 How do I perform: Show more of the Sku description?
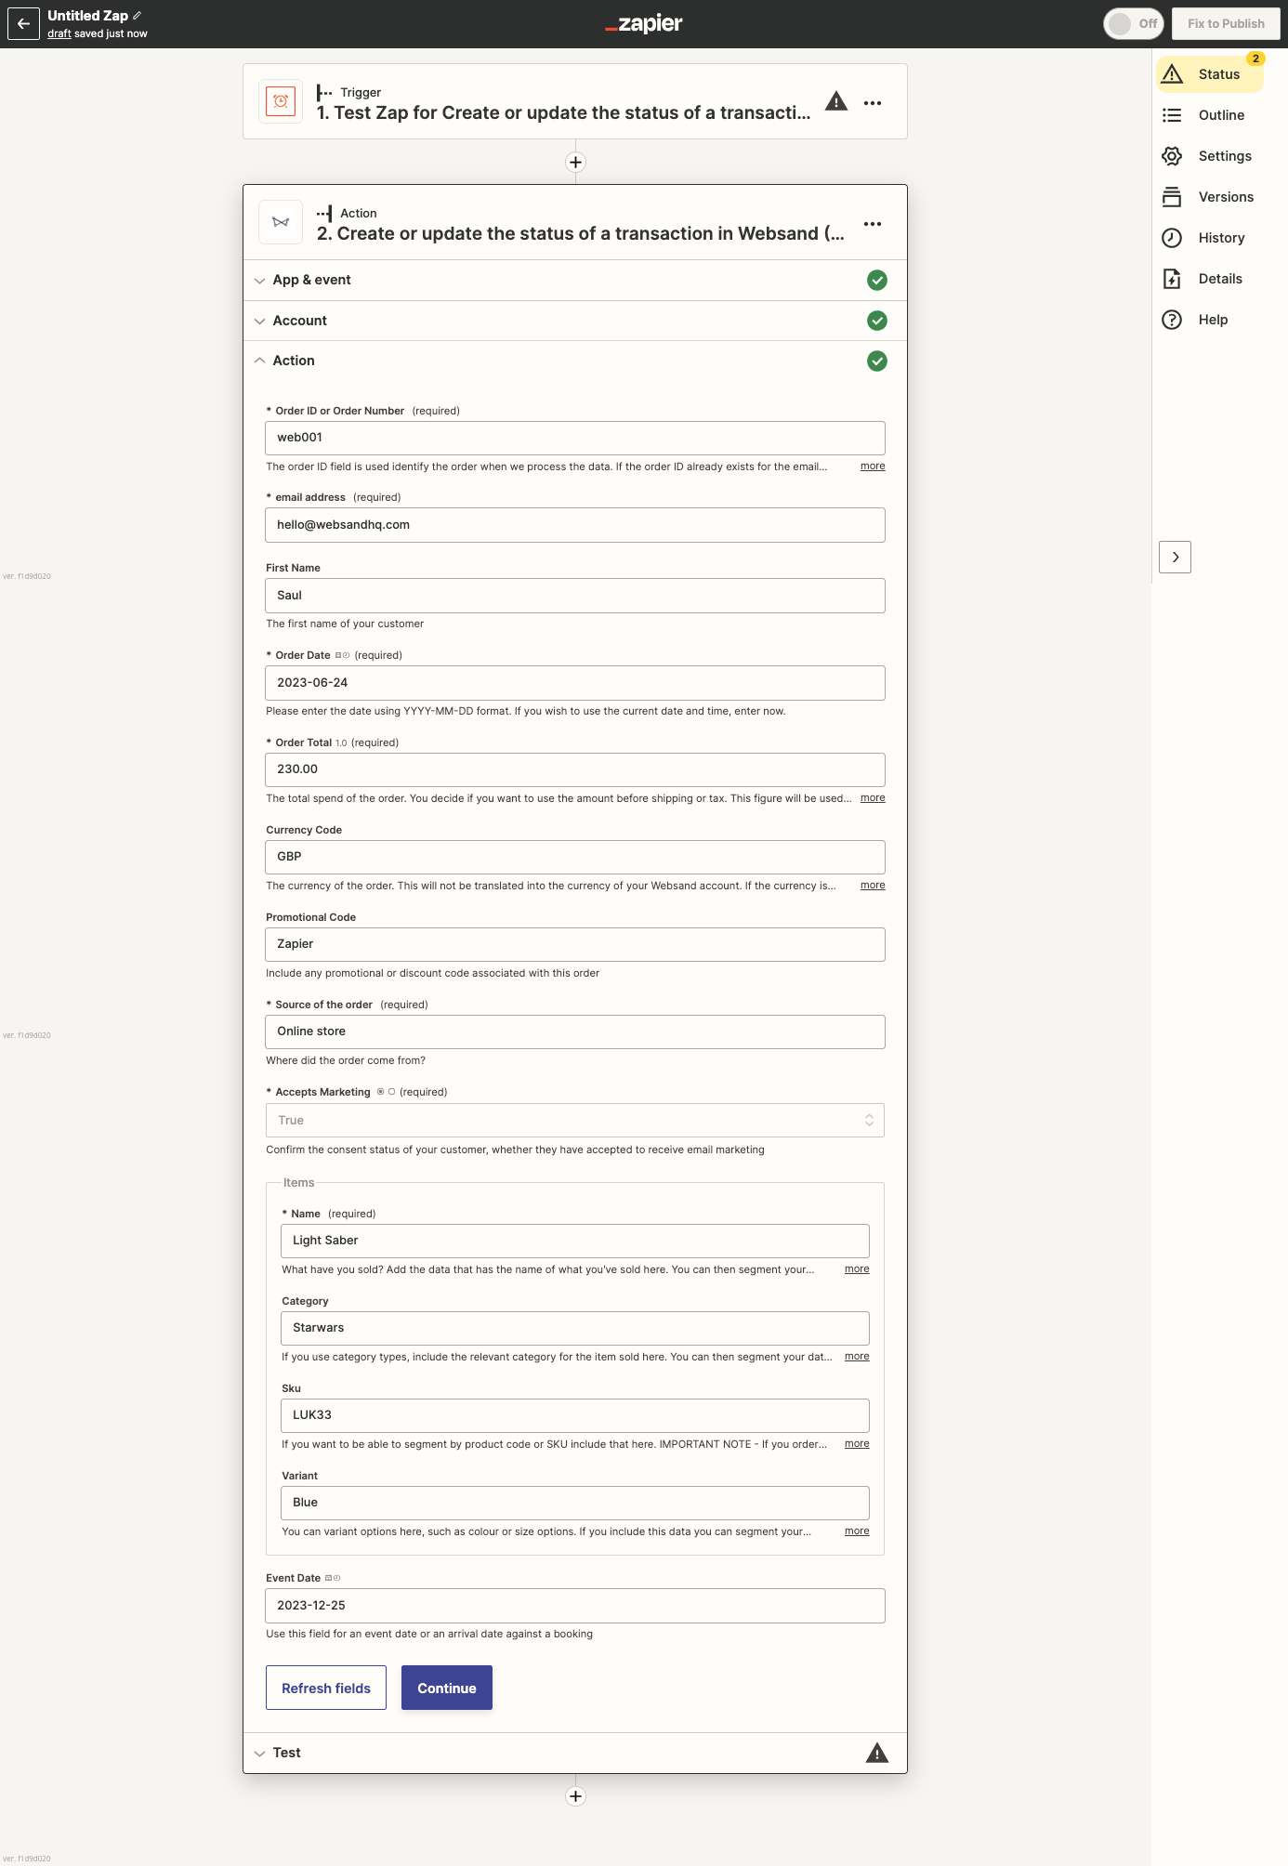tap(857, 1444)
